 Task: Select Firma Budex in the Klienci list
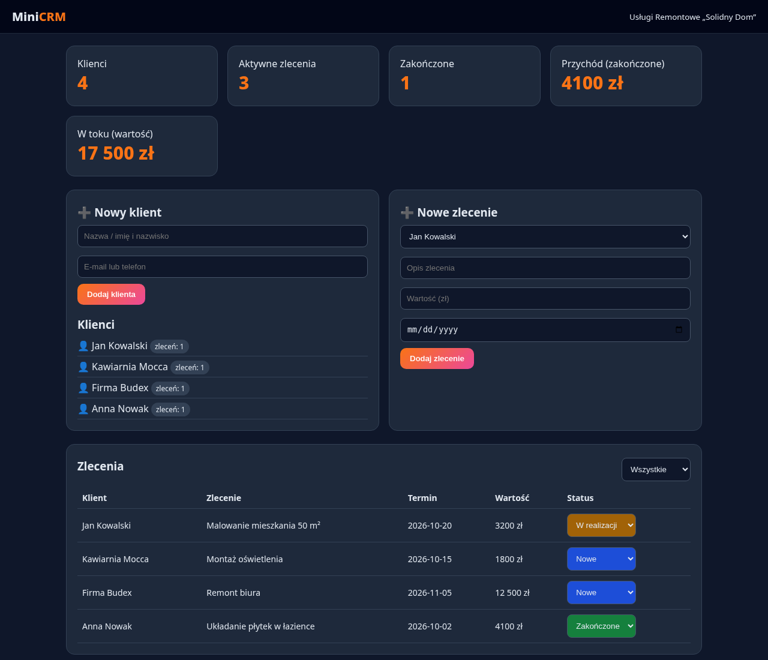tap(120, 388)
